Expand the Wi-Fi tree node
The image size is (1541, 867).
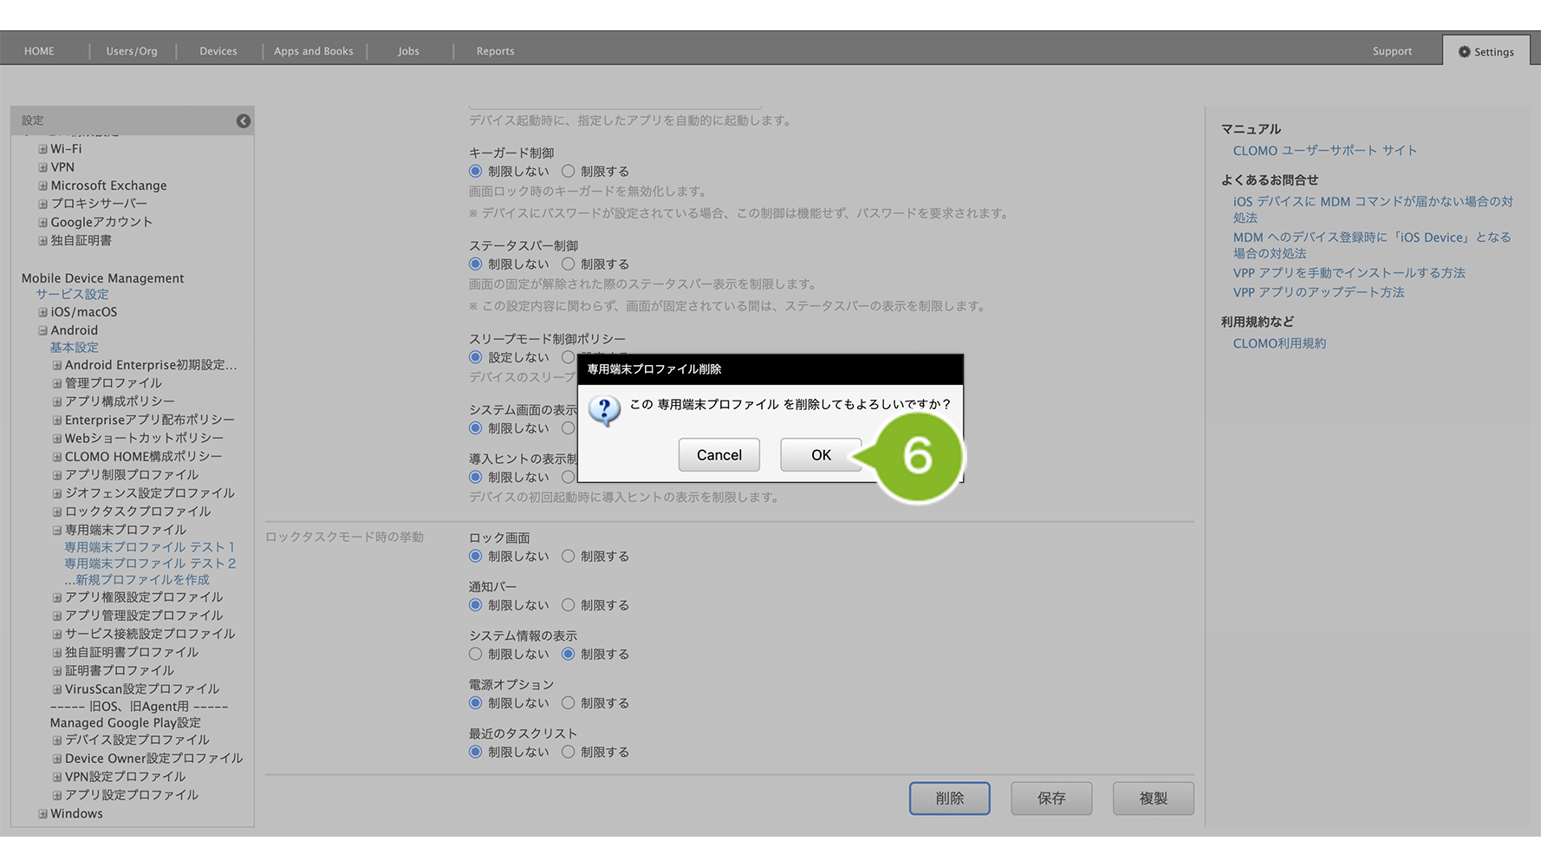point(42,149)
